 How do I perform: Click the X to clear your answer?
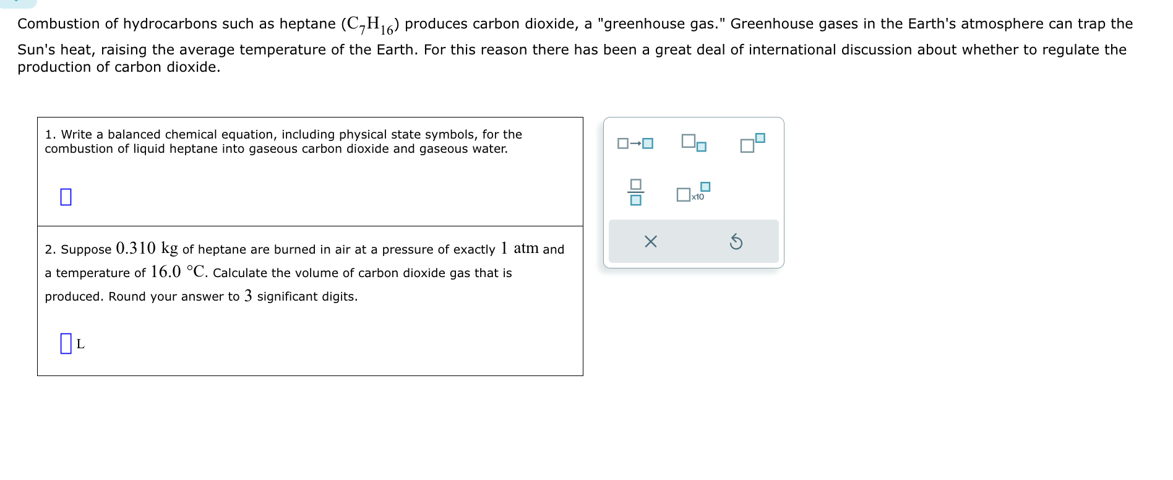coord(651,242)
